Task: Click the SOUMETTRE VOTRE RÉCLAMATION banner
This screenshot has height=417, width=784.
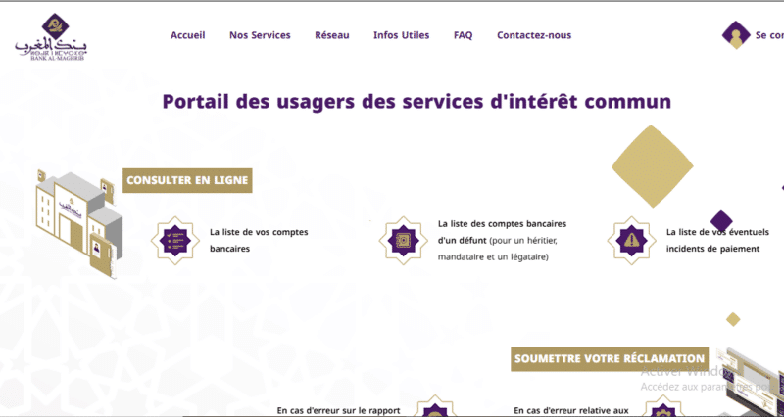Action: tap(609, 358)
